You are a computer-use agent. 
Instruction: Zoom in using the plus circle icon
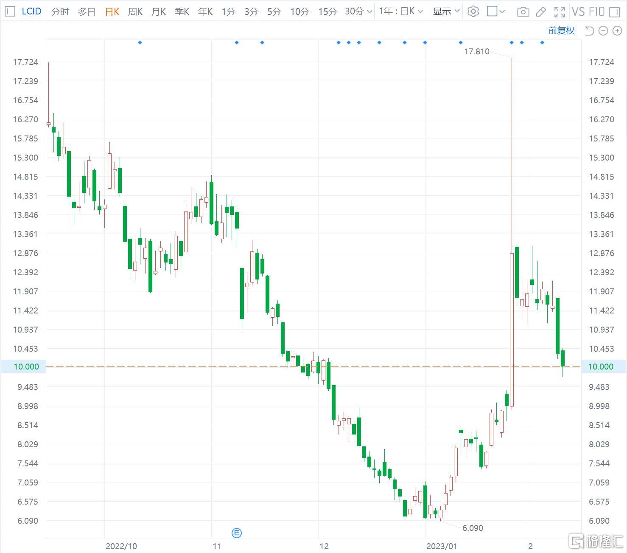pyautogui.click(x=617, y=31)
